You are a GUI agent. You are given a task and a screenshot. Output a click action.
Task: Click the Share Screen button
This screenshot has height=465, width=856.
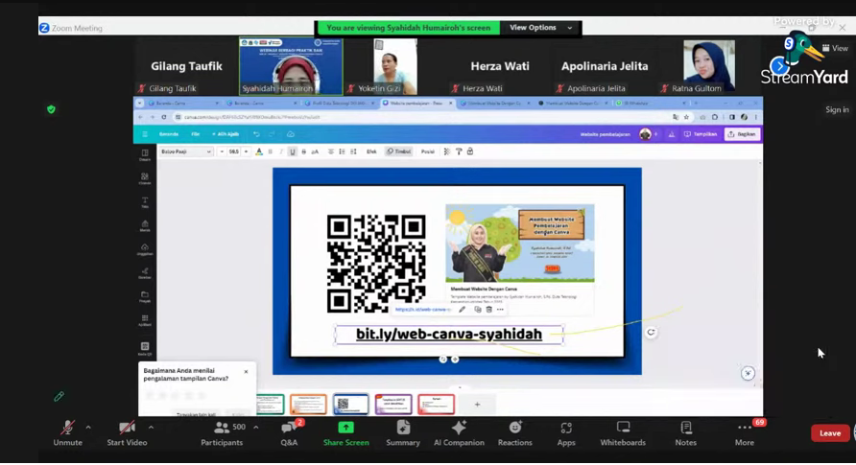click(345, 433)
